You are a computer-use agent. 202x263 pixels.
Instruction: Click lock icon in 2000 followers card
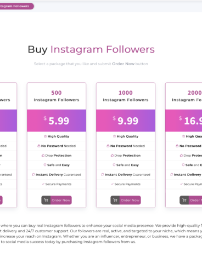pos(177,146)
